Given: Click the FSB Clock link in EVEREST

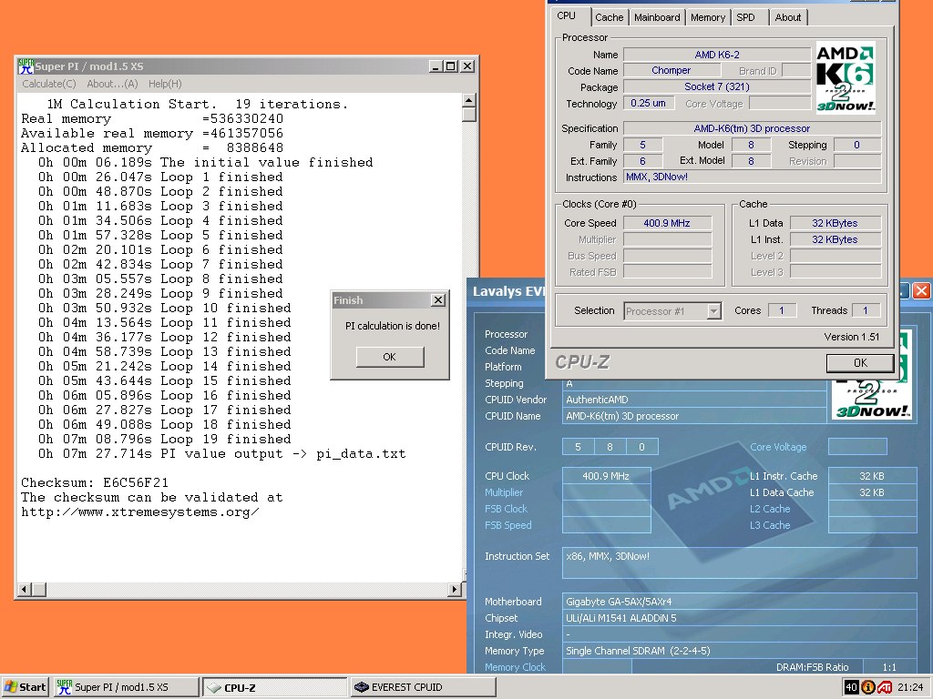Looking at the screenshot, I should tap(507, 509).
